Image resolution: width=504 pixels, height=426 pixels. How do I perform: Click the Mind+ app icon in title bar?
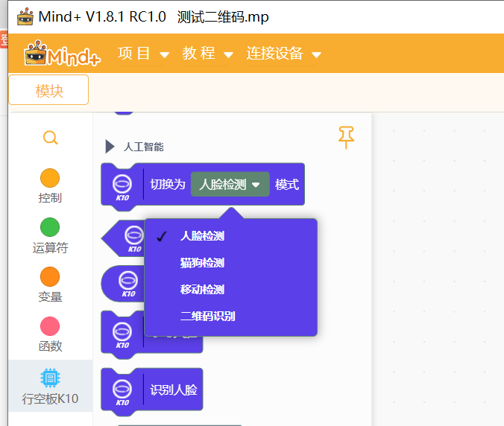25,16
